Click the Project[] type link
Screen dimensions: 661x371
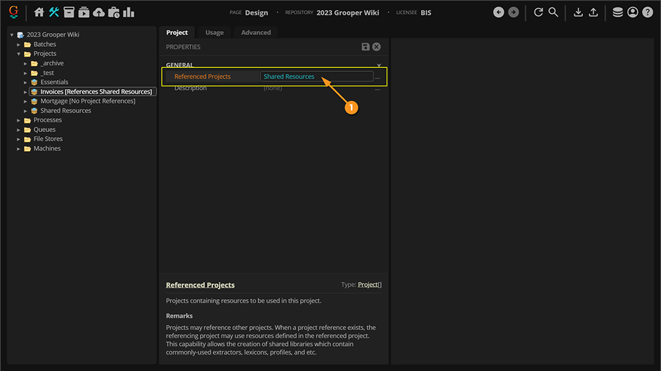(x=369, y=285)
